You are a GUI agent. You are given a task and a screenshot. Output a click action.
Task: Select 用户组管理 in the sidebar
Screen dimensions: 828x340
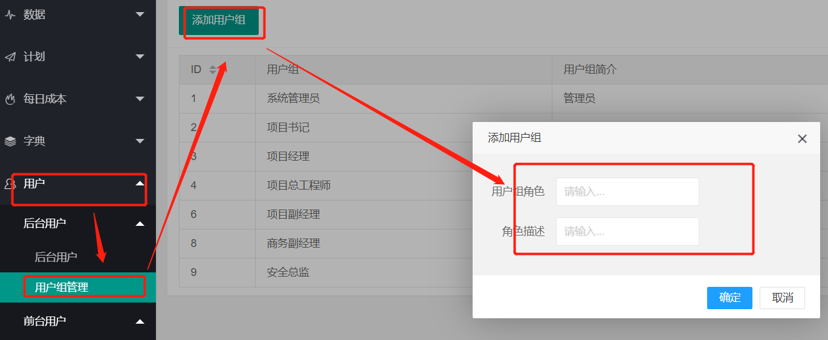78,287
